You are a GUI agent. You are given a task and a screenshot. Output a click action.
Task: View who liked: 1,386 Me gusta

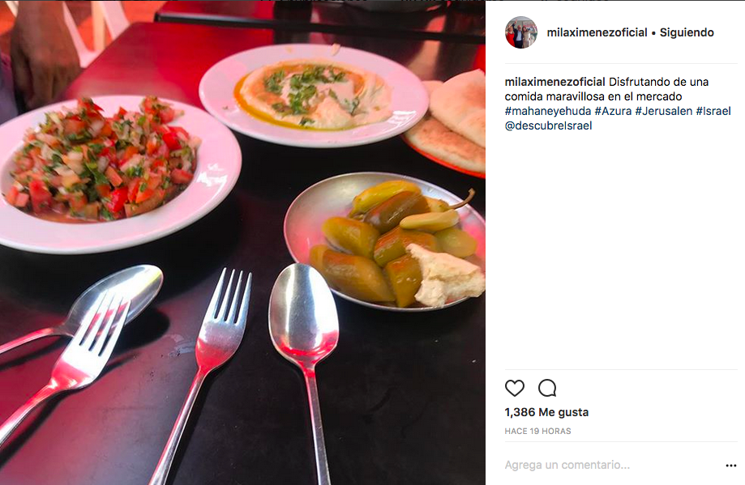pyautogui.click(x=546, y=412)
